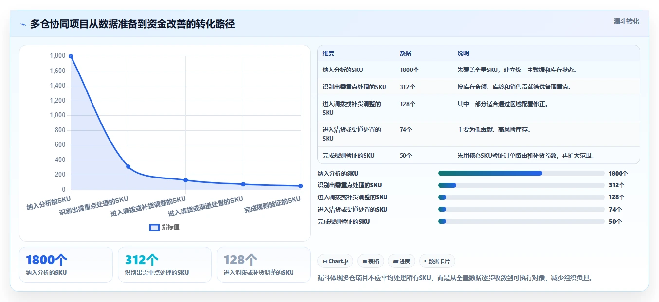
Task: Click the chart point for 完成规则验证的SKU
Action: coord(301,186)
